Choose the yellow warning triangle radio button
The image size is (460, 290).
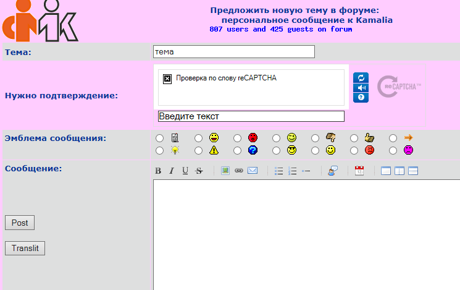[x=199, y=151]
